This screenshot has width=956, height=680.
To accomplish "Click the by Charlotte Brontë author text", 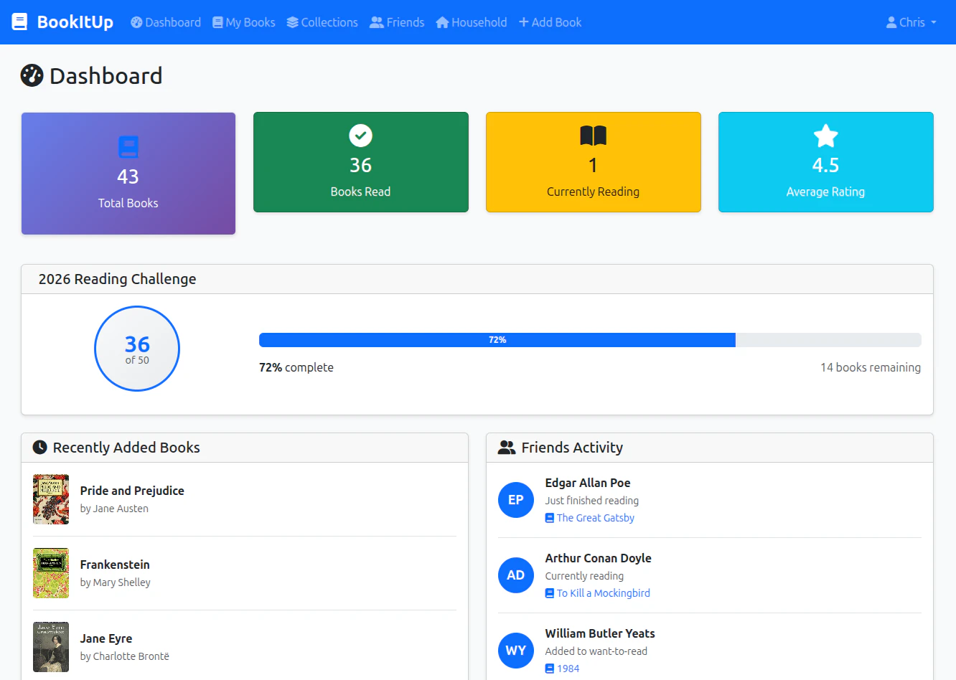I will pos(125,656).
